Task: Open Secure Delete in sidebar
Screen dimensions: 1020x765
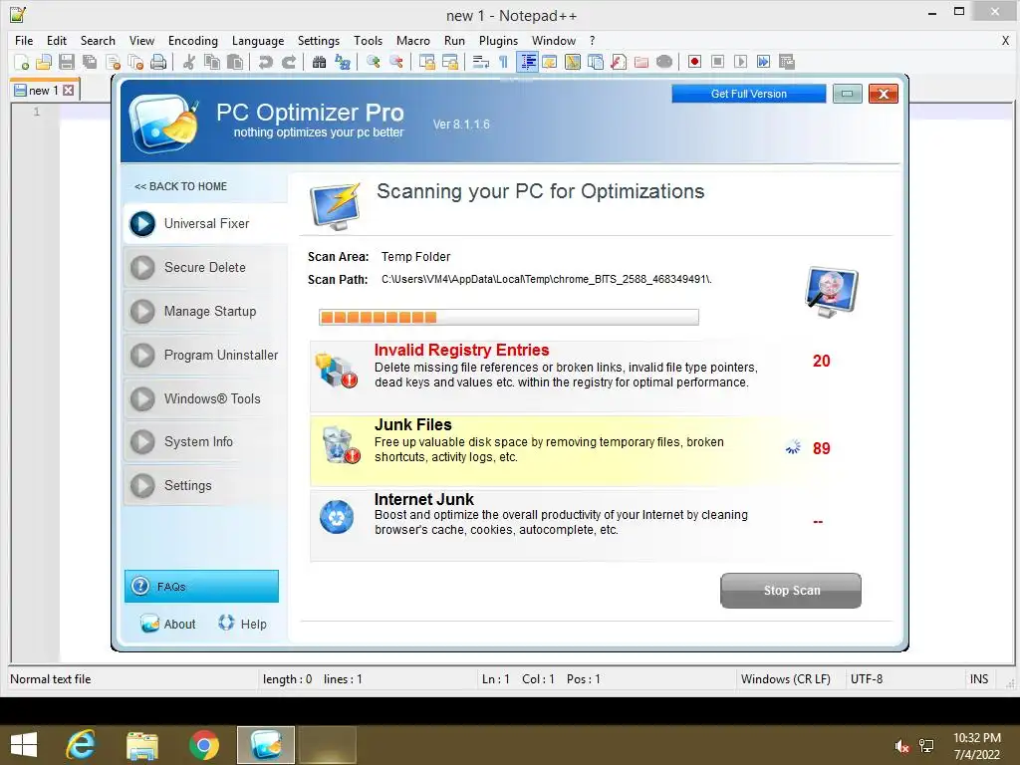Action: (x=205, y=267)
